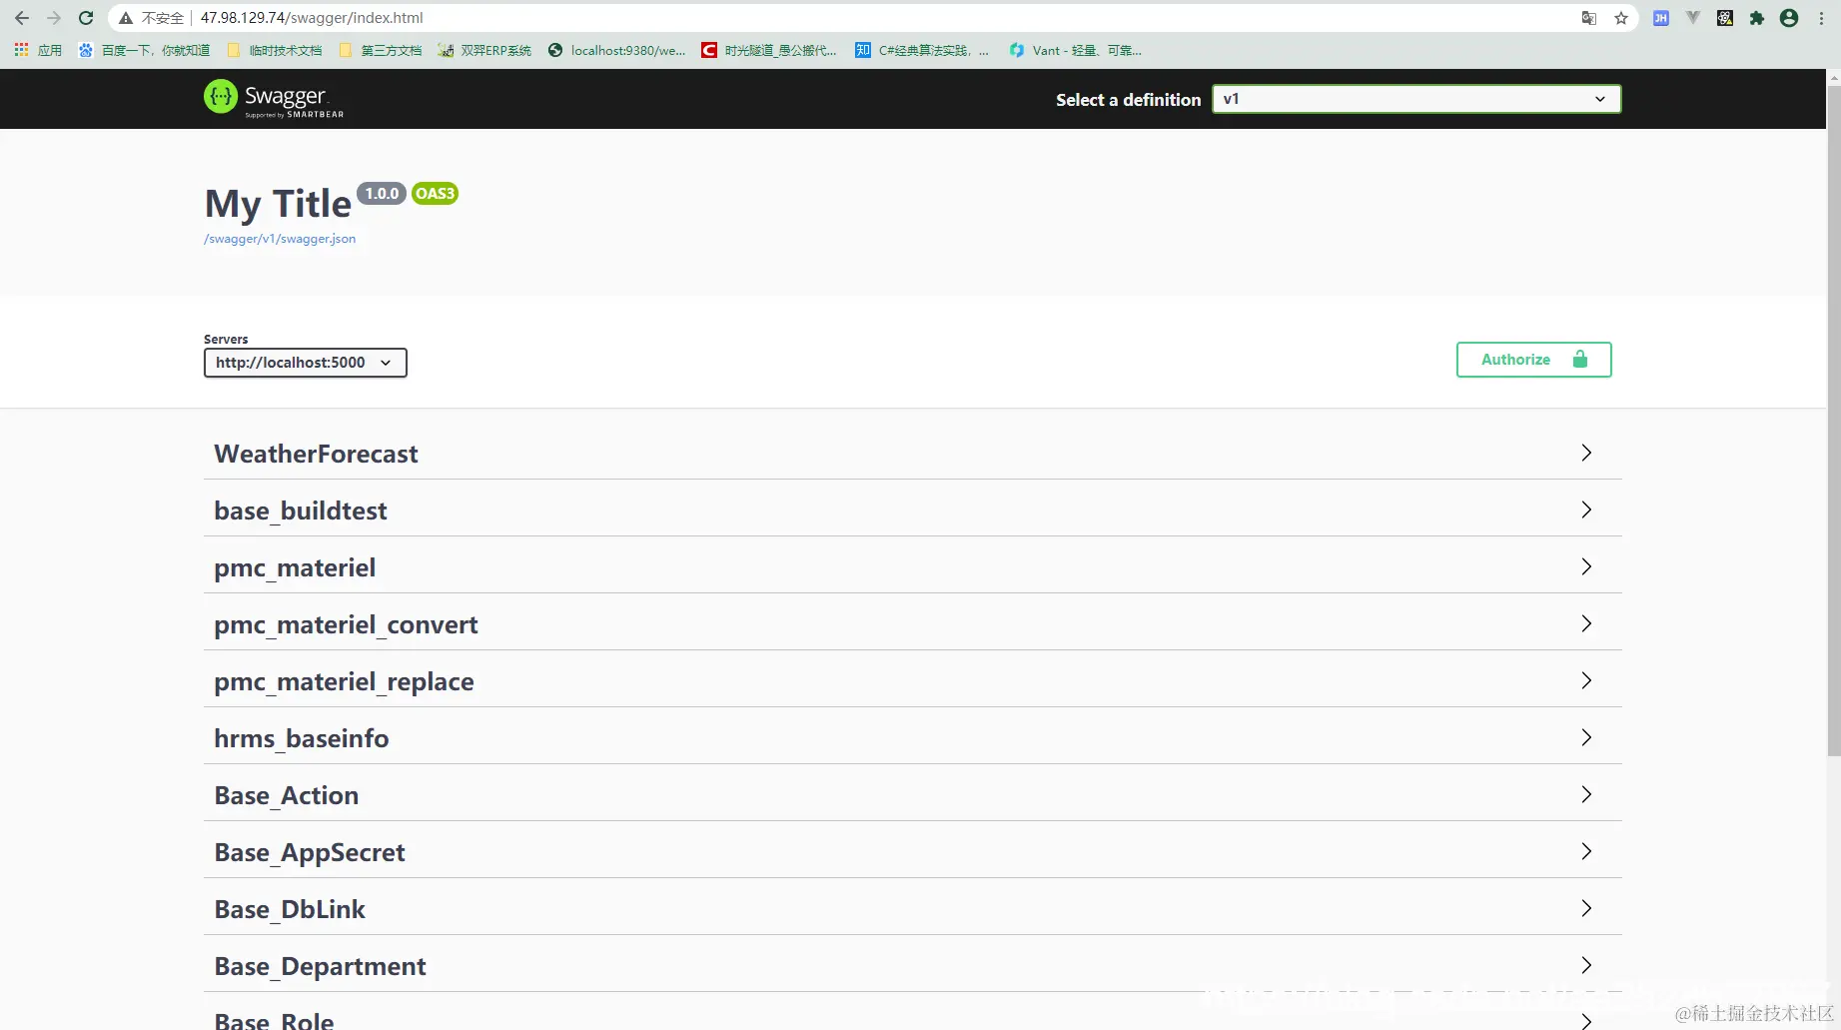Click the WeatherForecast tag name
Screen dimensions: 1841x1030
coord(316,454)
